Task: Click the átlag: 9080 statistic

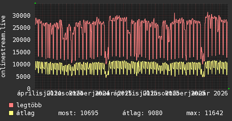Action: click(142, 113)
